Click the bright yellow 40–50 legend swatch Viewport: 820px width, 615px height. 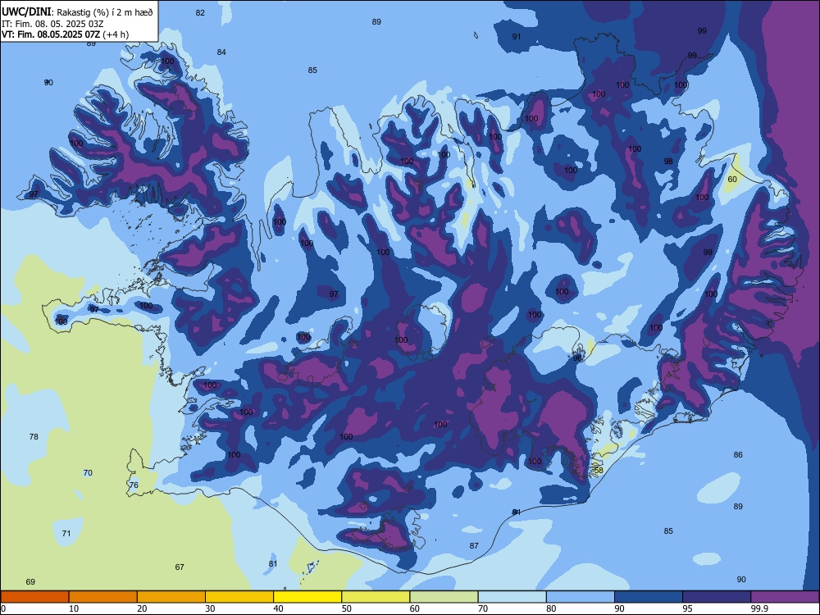tap(307, 597)
